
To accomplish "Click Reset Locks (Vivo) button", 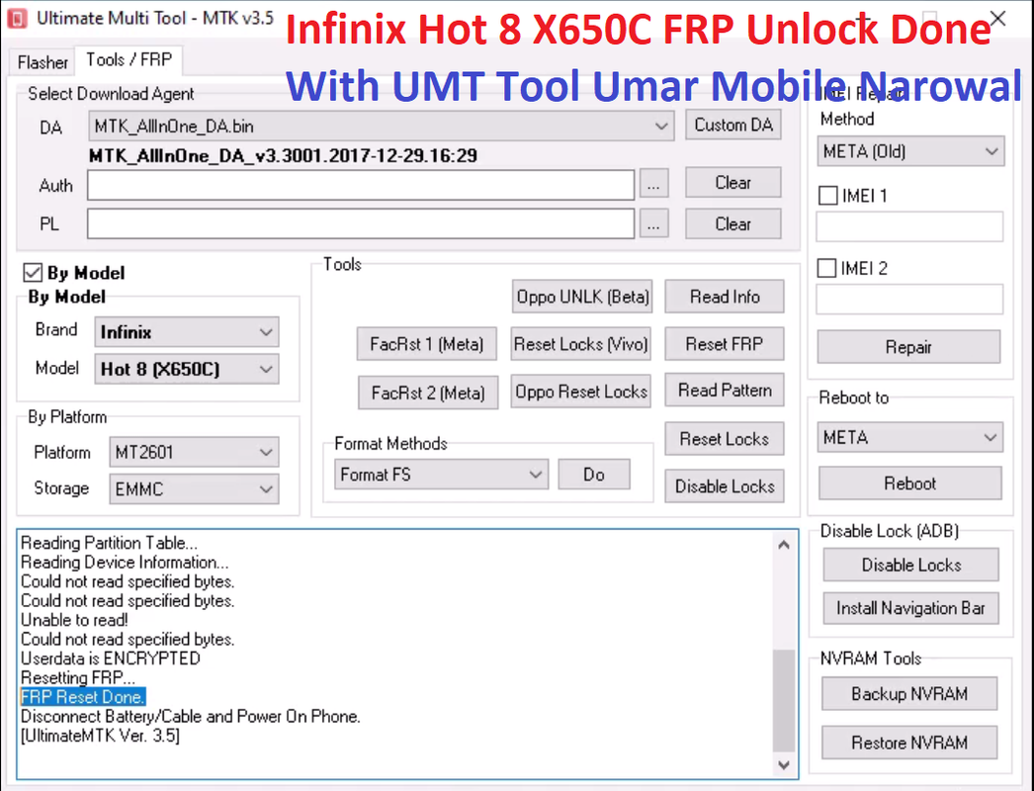I will [x=581, y=344].
